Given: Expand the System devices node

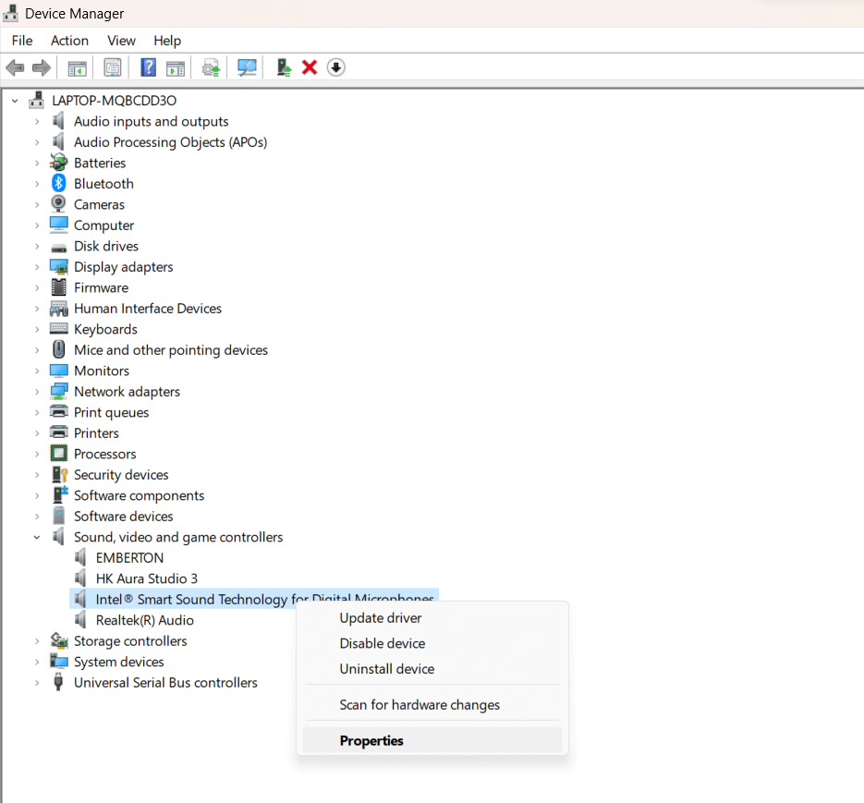Looking at the screenshot, I should (x=37, y=662).
